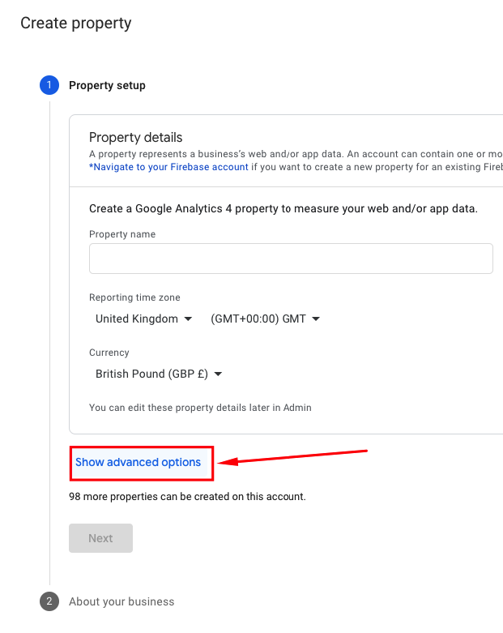The image size is (503, 633).
Task: Focus the Property name text field
Action: tap(291, 259)
